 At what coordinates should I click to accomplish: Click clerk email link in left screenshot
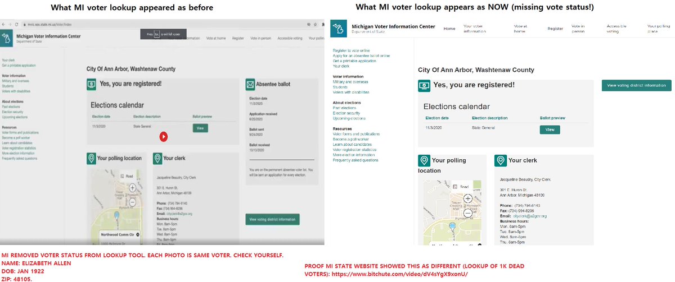181,214
